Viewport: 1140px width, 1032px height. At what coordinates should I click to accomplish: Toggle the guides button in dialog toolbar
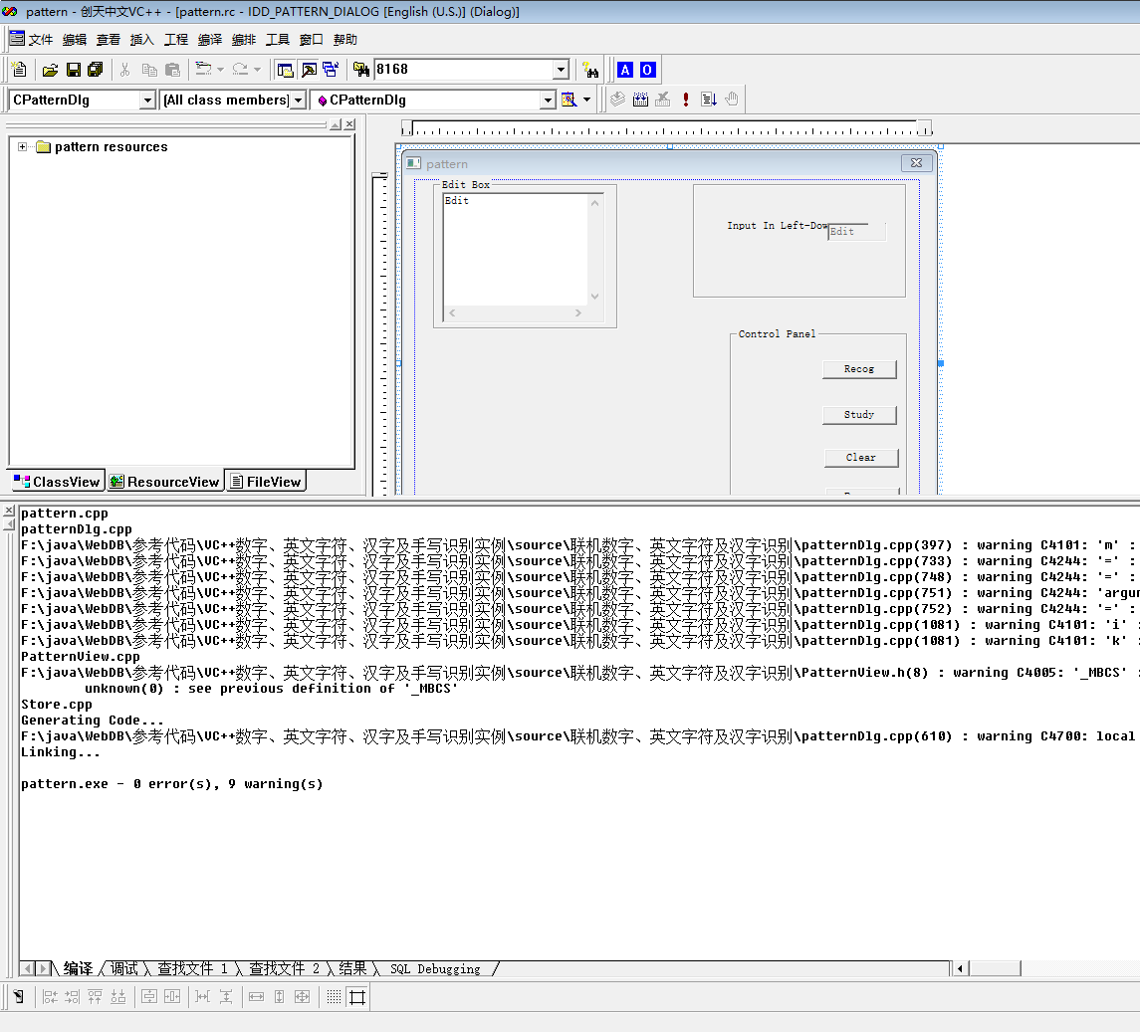point(356,996)
